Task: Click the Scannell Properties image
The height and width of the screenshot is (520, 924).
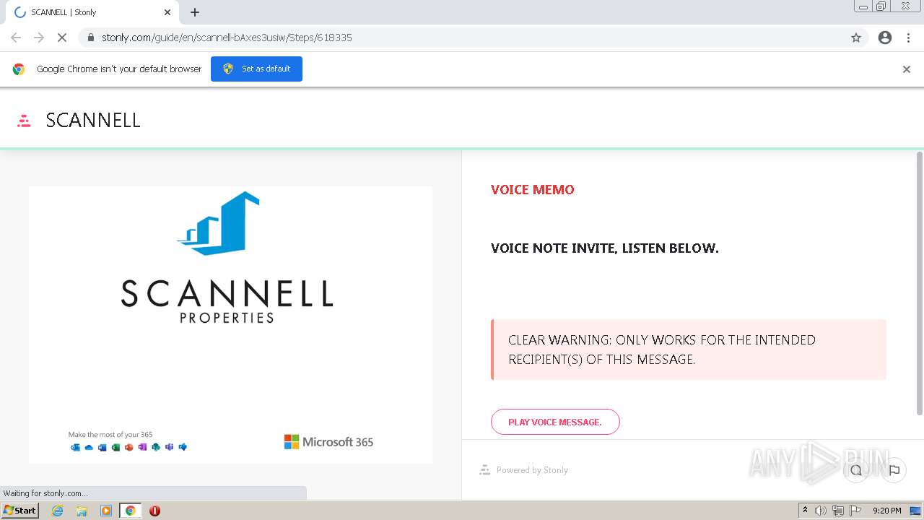Action: (x=231, y=325)
